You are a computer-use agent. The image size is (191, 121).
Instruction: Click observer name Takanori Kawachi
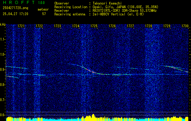click(x=107, y=3)
